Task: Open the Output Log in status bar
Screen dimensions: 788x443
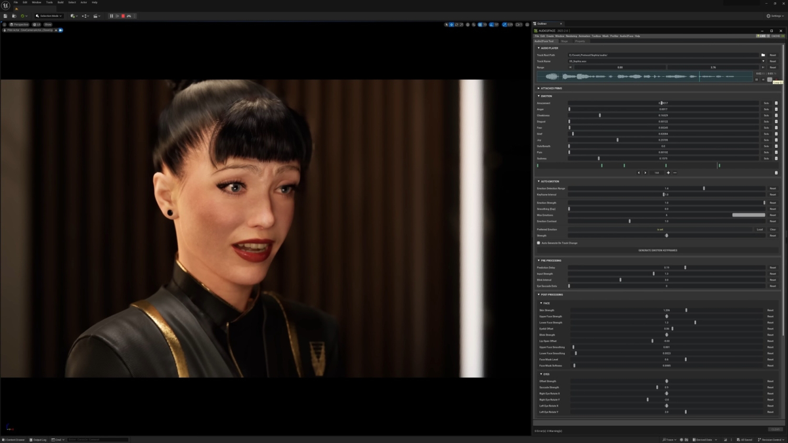Action: 39,440
